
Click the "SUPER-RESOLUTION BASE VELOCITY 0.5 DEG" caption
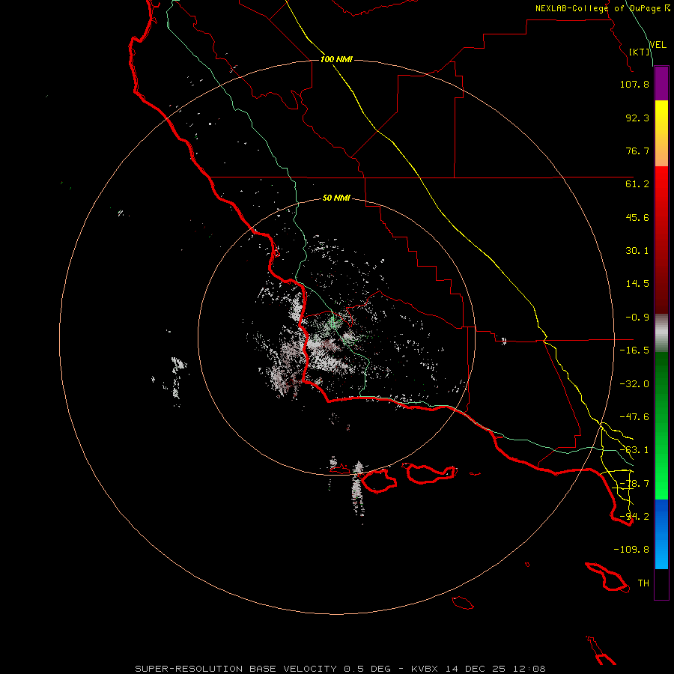click(x=263, y=669)
